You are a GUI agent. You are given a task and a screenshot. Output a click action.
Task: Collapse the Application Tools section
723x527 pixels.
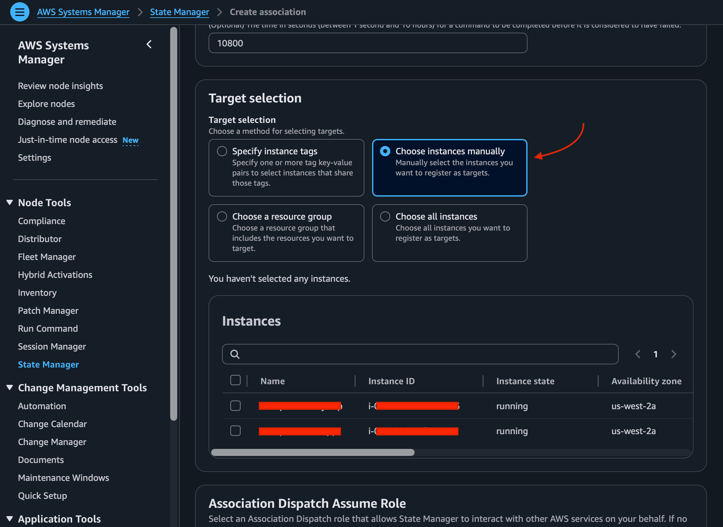click(10, 519)
